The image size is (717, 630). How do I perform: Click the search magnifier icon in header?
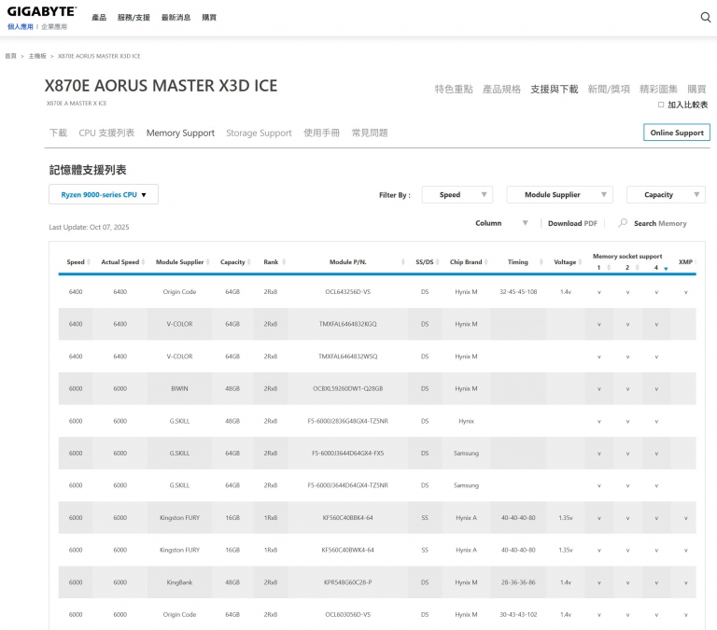pos(705,17)
